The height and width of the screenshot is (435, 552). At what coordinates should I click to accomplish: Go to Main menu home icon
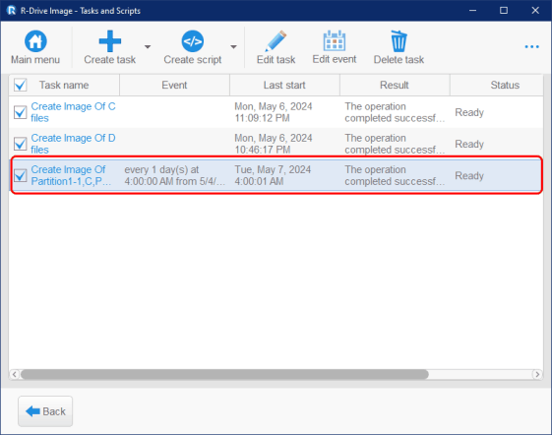click(35, 41)
